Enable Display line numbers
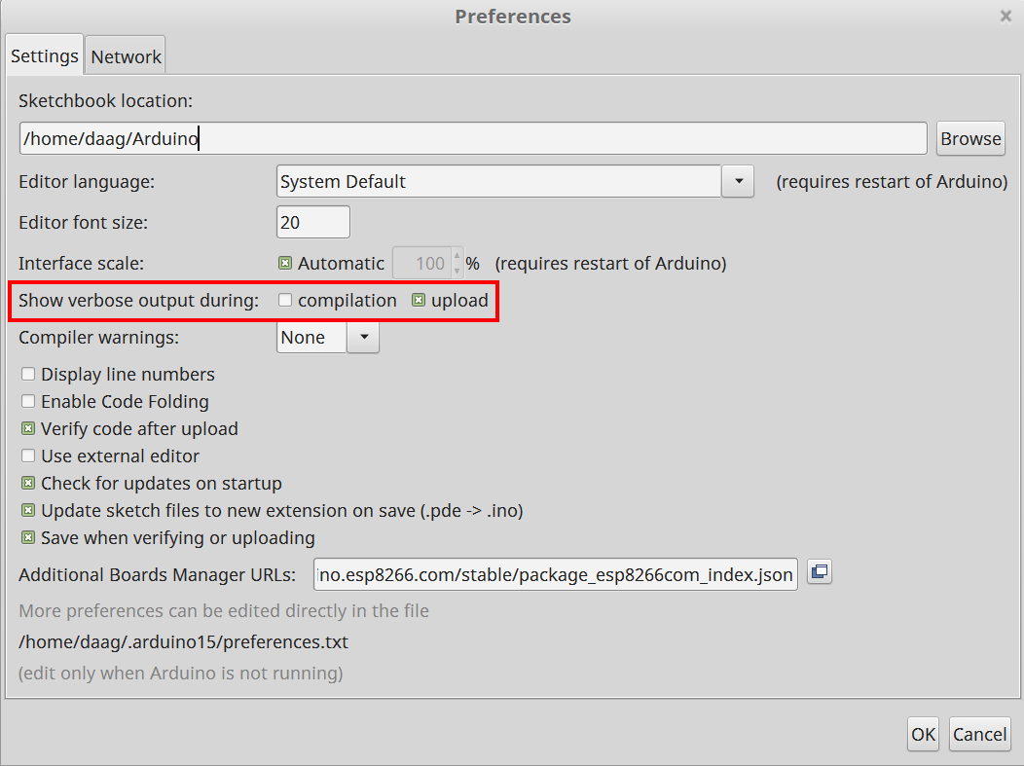Viewport: 1024px width, 766px height. pyautogui.click(x=28, y=374)
